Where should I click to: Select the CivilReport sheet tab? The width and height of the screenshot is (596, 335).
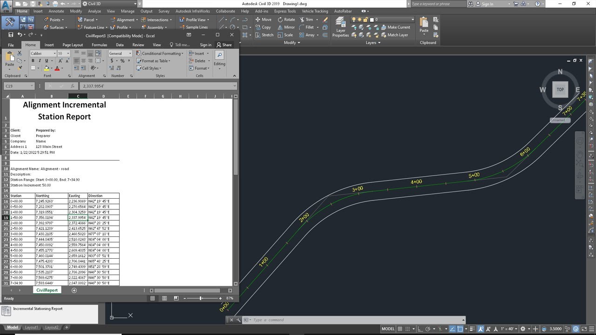(x=47, y=290)
